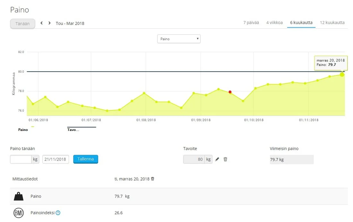Click the 21/11/2018 date field
The height and width of the screenshot is (222, 353).
tap(56, 159)
